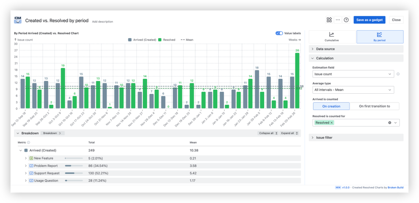The image size is (419, 203).
Task: Click the New Feature issue type icon
Action: point(31,158)
